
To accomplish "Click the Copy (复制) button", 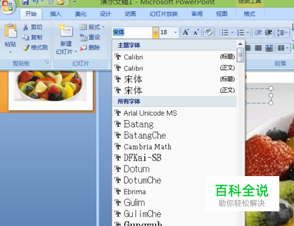I will (32, 37).
